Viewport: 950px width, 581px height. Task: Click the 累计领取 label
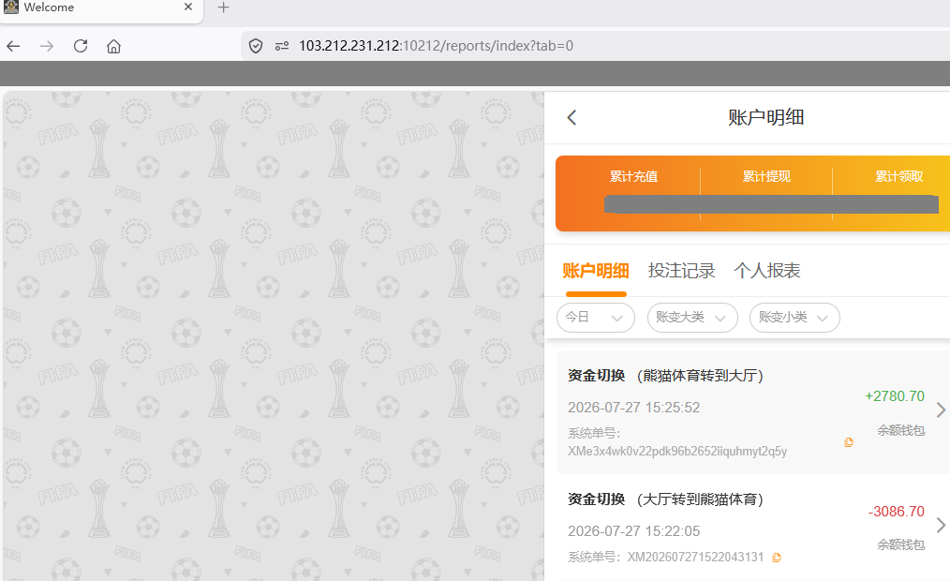899,176
